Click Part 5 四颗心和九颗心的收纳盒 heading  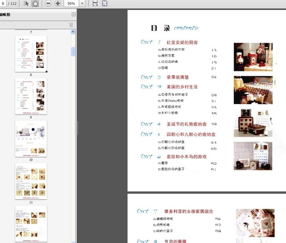click(178, 134)
